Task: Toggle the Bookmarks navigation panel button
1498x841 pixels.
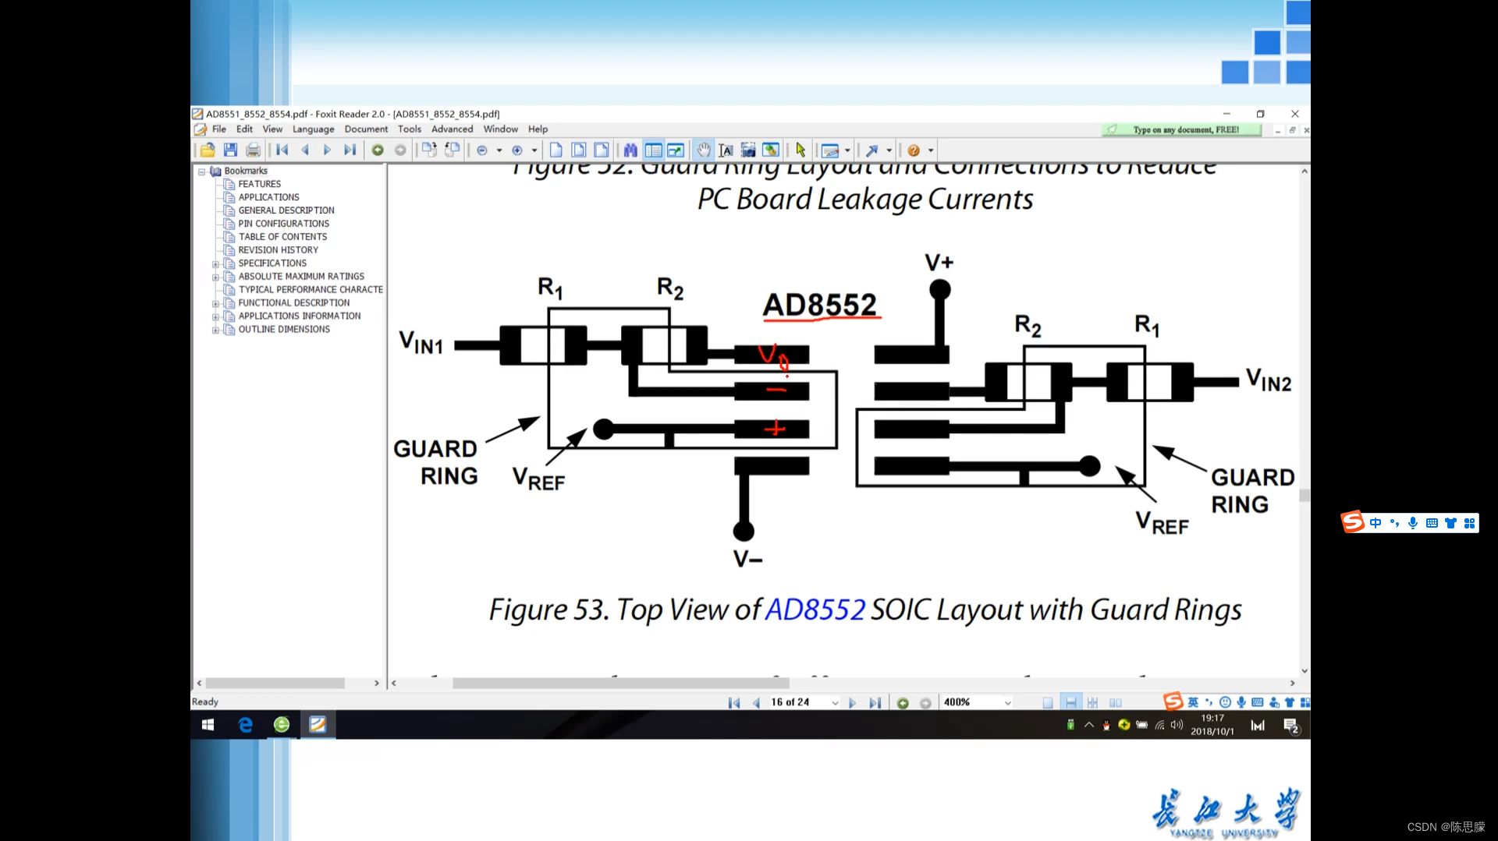Action: click(x=654, y=150)
